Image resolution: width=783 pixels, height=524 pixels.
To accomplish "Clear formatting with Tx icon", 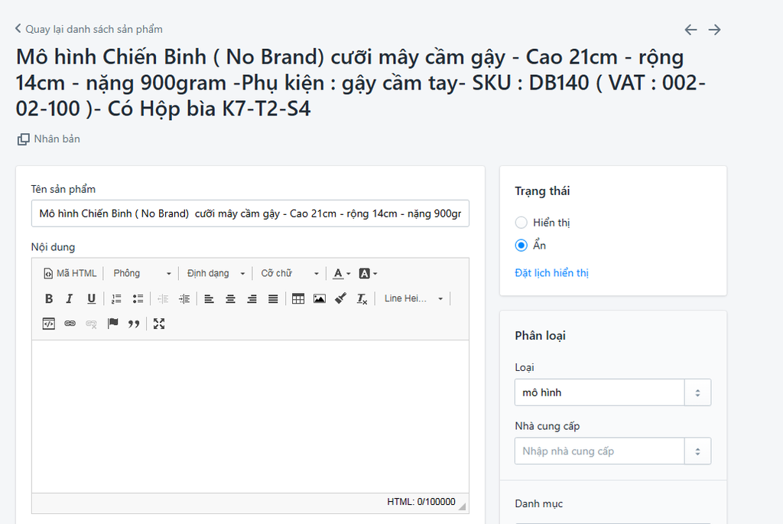I will pyautogui.click(x=362, y=298).
